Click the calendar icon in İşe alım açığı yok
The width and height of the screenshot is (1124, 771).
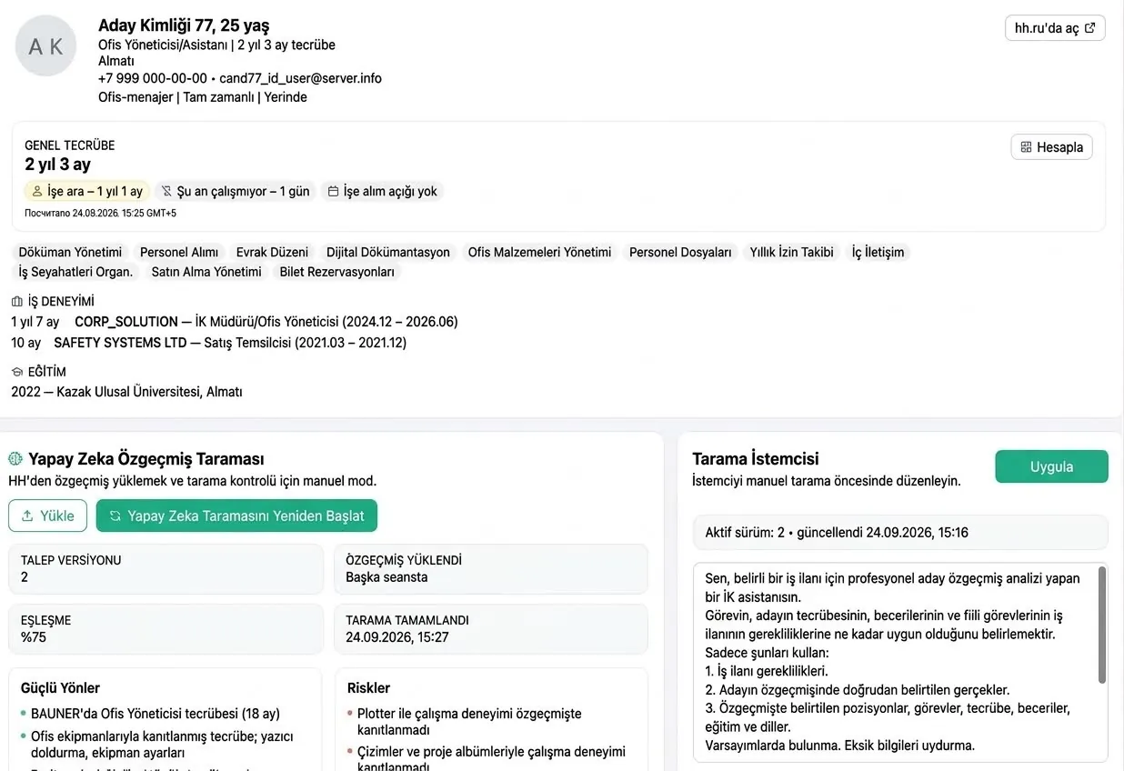click(x=333, y=191)
